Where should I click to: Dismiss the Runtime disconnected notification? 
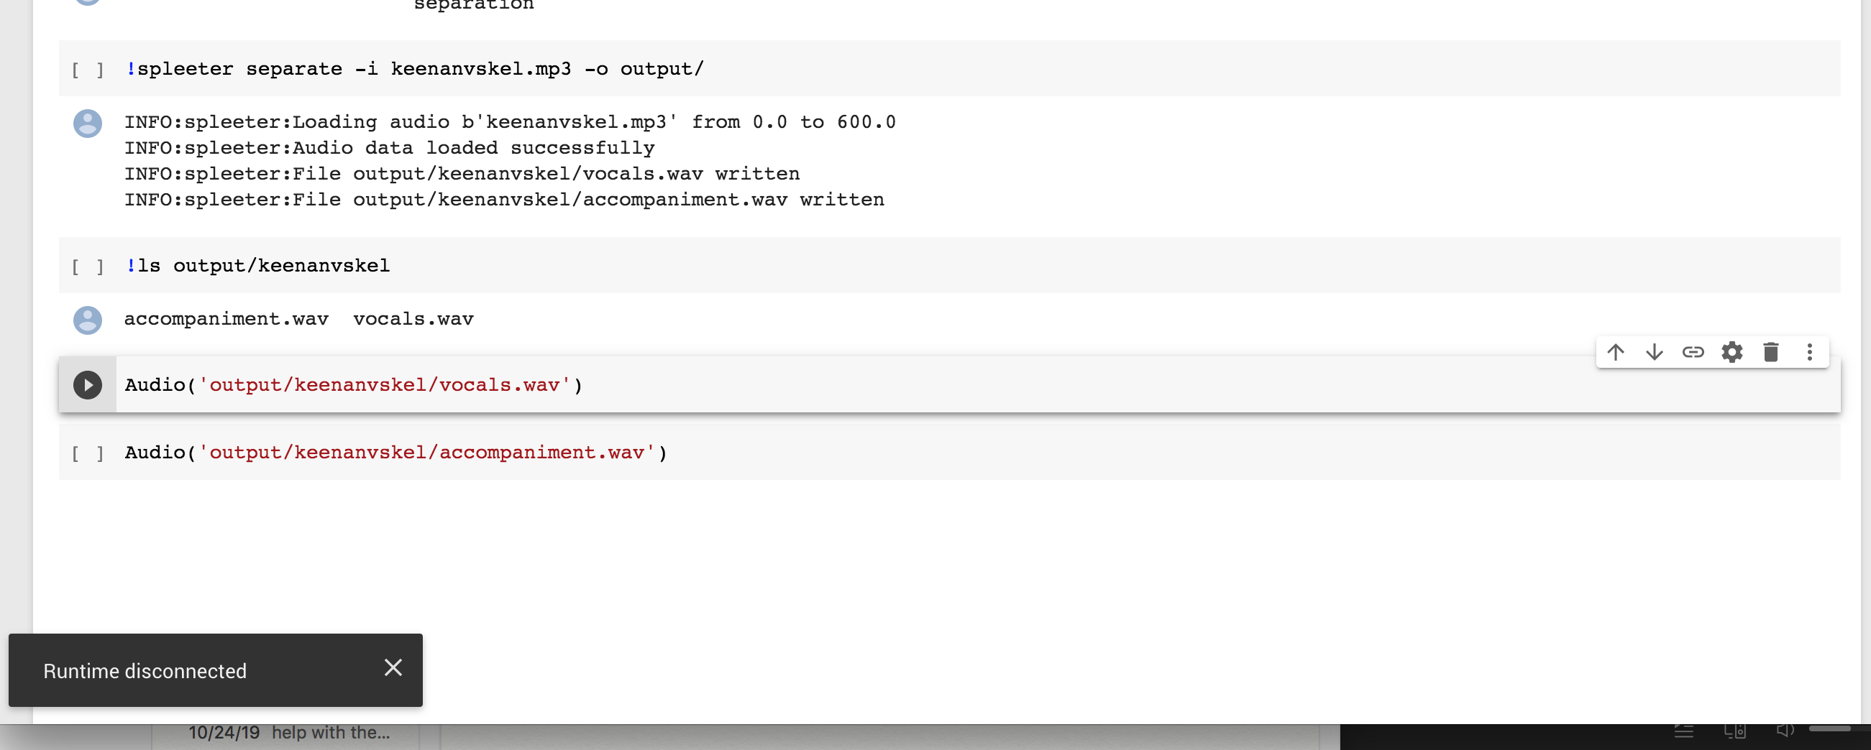tap(393, 667)
